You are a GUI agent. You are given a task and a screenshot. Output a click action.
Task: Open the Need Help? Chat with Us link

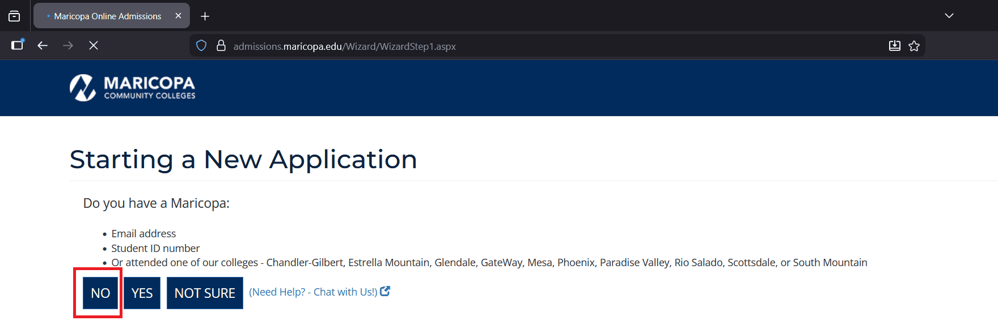[313, 292]
